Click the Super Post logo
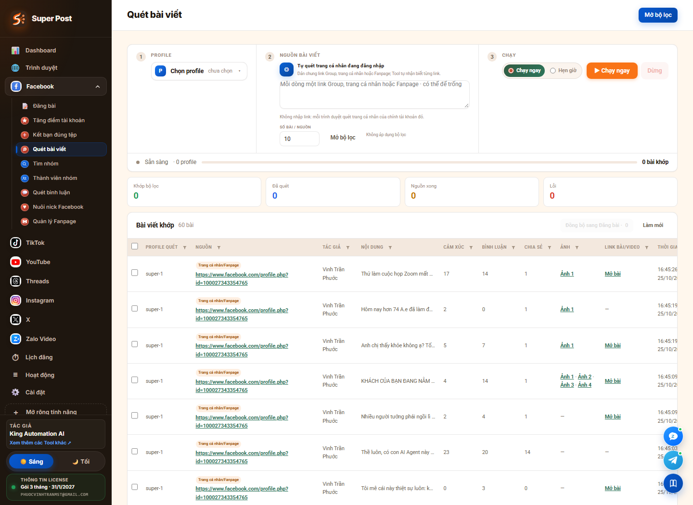The image size is (693, 505). point(18,19)
